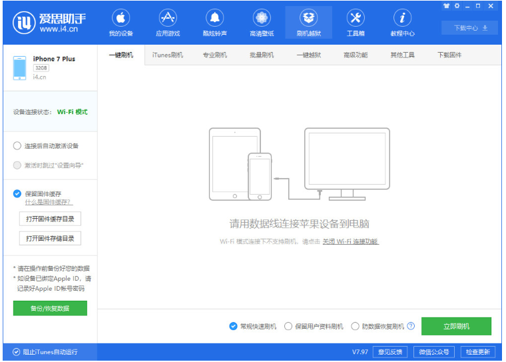
Task: Switch to 一键越狱 tab
Action: click(x=309, y=55)
